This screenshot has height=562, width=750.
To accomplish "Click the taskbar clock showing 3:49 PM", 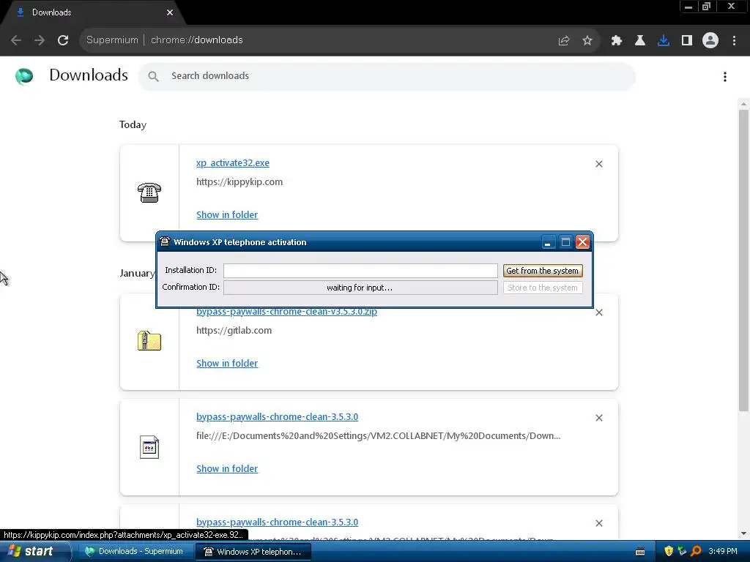I will pyautogui.click(x=723, y=552).
